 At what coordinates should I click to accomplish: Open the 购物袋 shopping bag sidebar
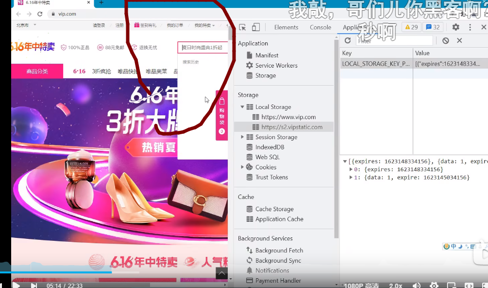click(221, 115)
